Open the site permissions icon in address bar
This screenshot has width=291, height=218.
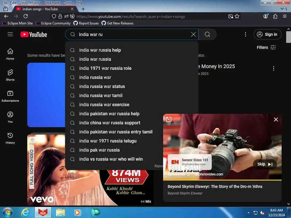[66, 16]
